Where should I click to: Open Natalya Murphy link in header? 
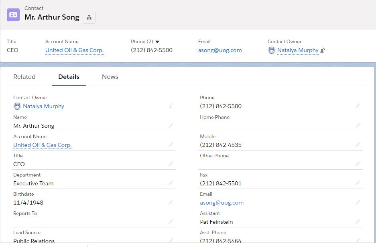298,50
